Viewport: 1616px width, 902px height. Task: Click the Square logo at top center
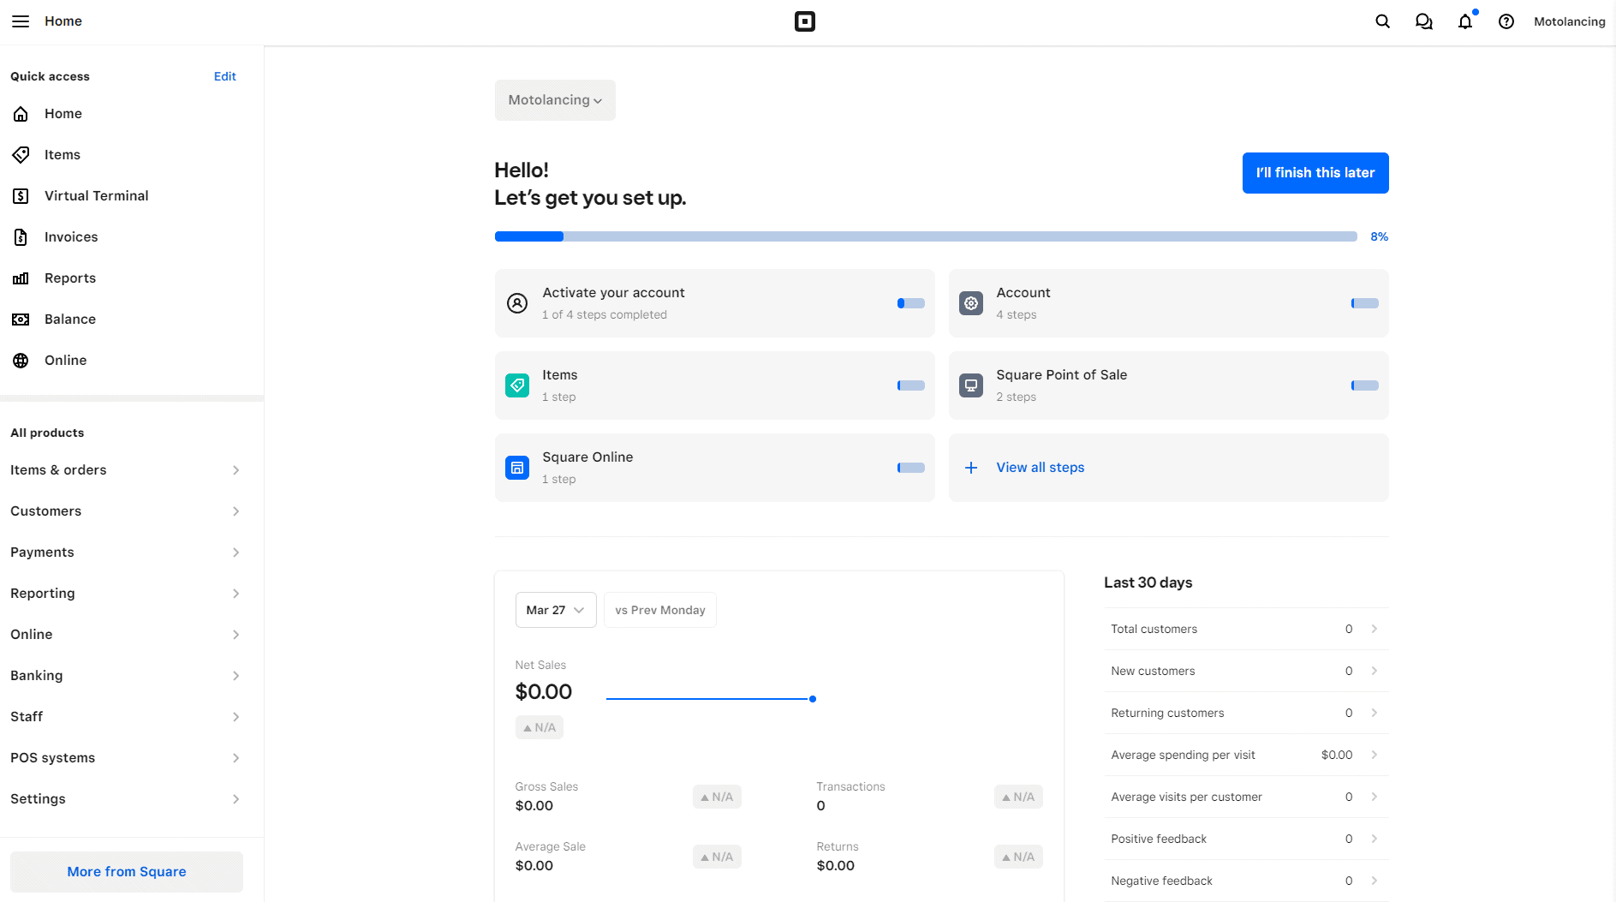[x=805, y=21]
